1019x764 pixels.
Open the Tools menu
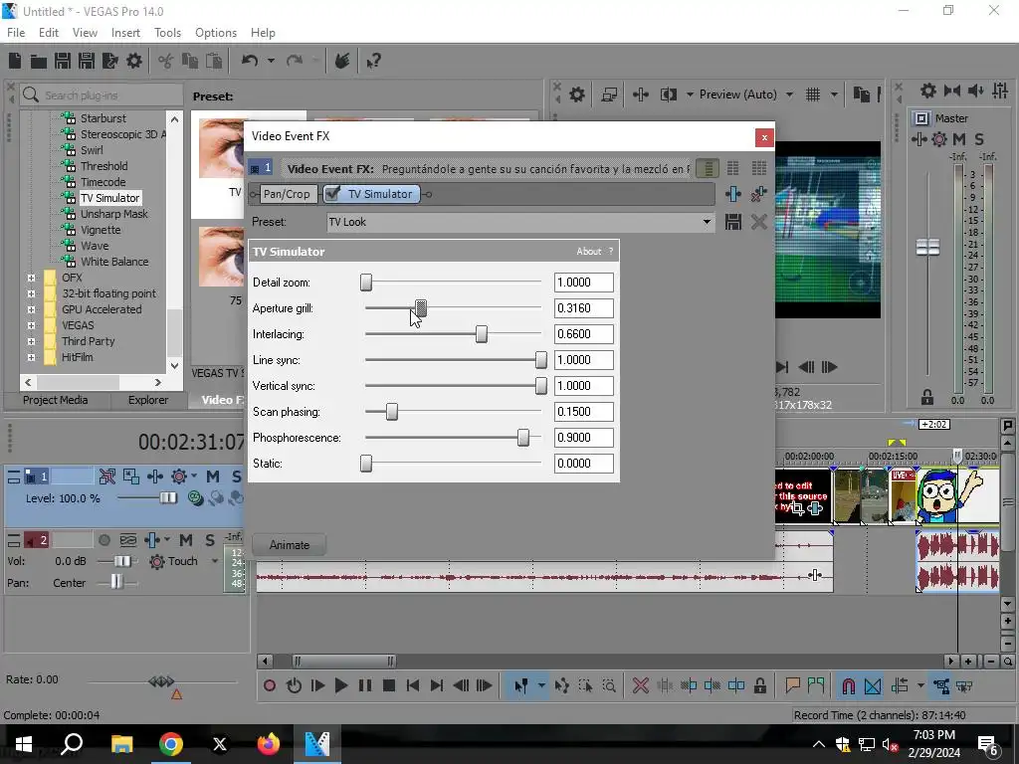[x=167, y=33]
